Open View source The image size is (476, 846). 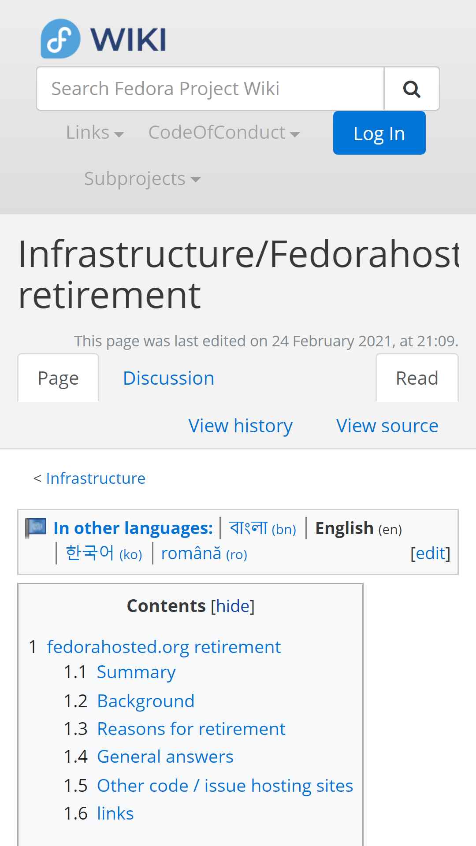[387, 426]
